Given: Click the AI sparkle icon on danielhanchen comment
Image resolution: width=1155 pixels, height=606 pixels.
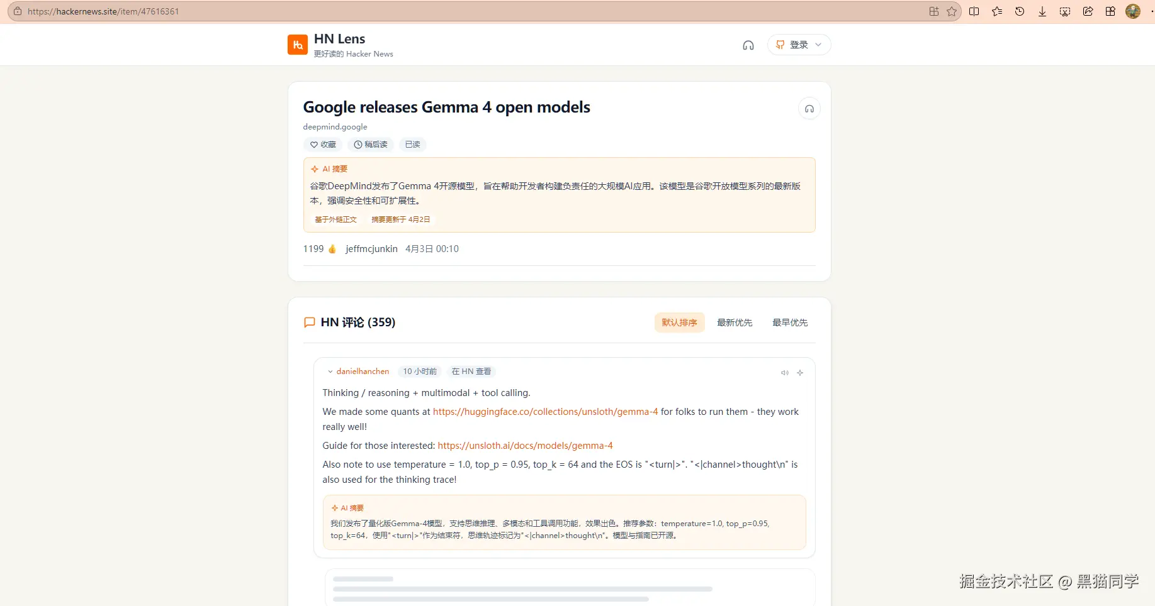Looking at the screenshot, I should coord(800,373).
